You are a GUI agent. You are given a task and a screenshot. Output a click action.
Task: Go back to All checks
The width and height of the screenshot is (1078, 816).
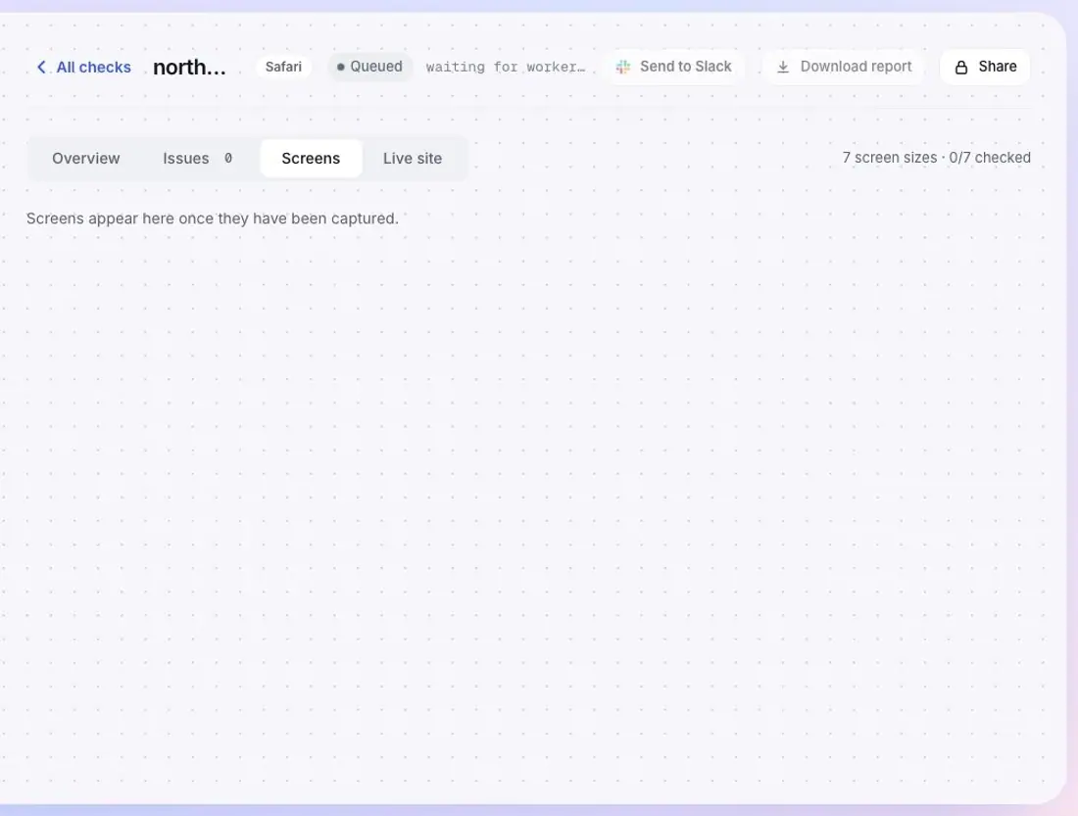[x=83, y=67]
